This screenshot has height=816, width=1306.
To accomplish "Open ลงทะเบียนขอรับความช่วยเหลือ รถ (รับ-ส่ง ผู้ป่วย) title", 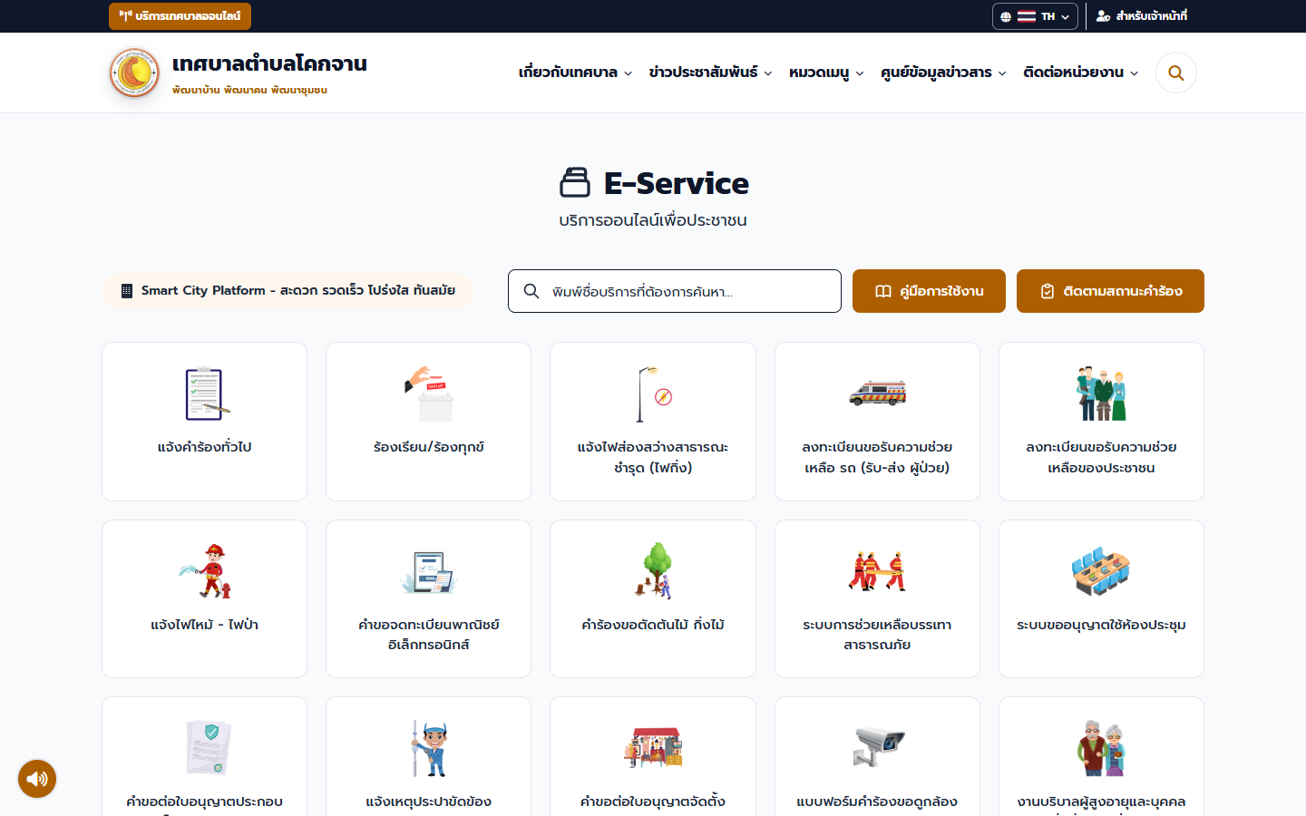I will tap(877, 457).
